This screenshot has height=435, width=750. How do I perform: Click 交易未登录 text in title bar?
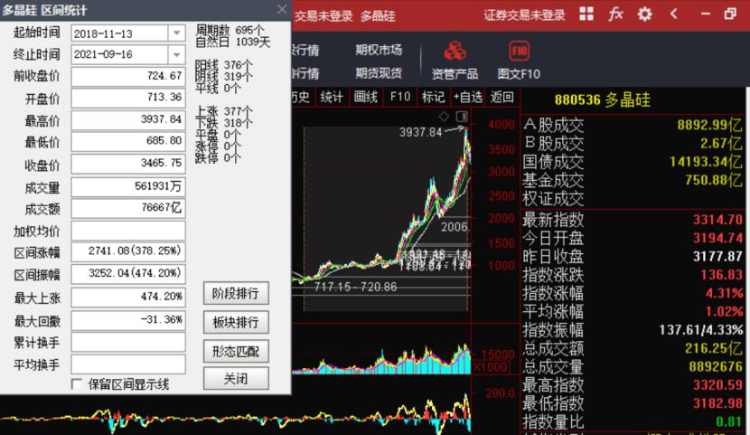(323, 16)
